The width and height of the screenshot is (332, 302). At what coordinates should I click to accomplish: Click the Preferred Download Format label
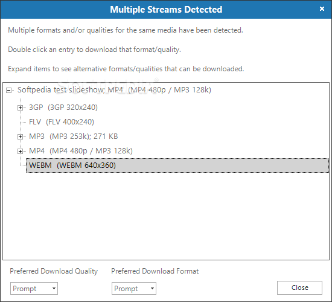(155, 271)
